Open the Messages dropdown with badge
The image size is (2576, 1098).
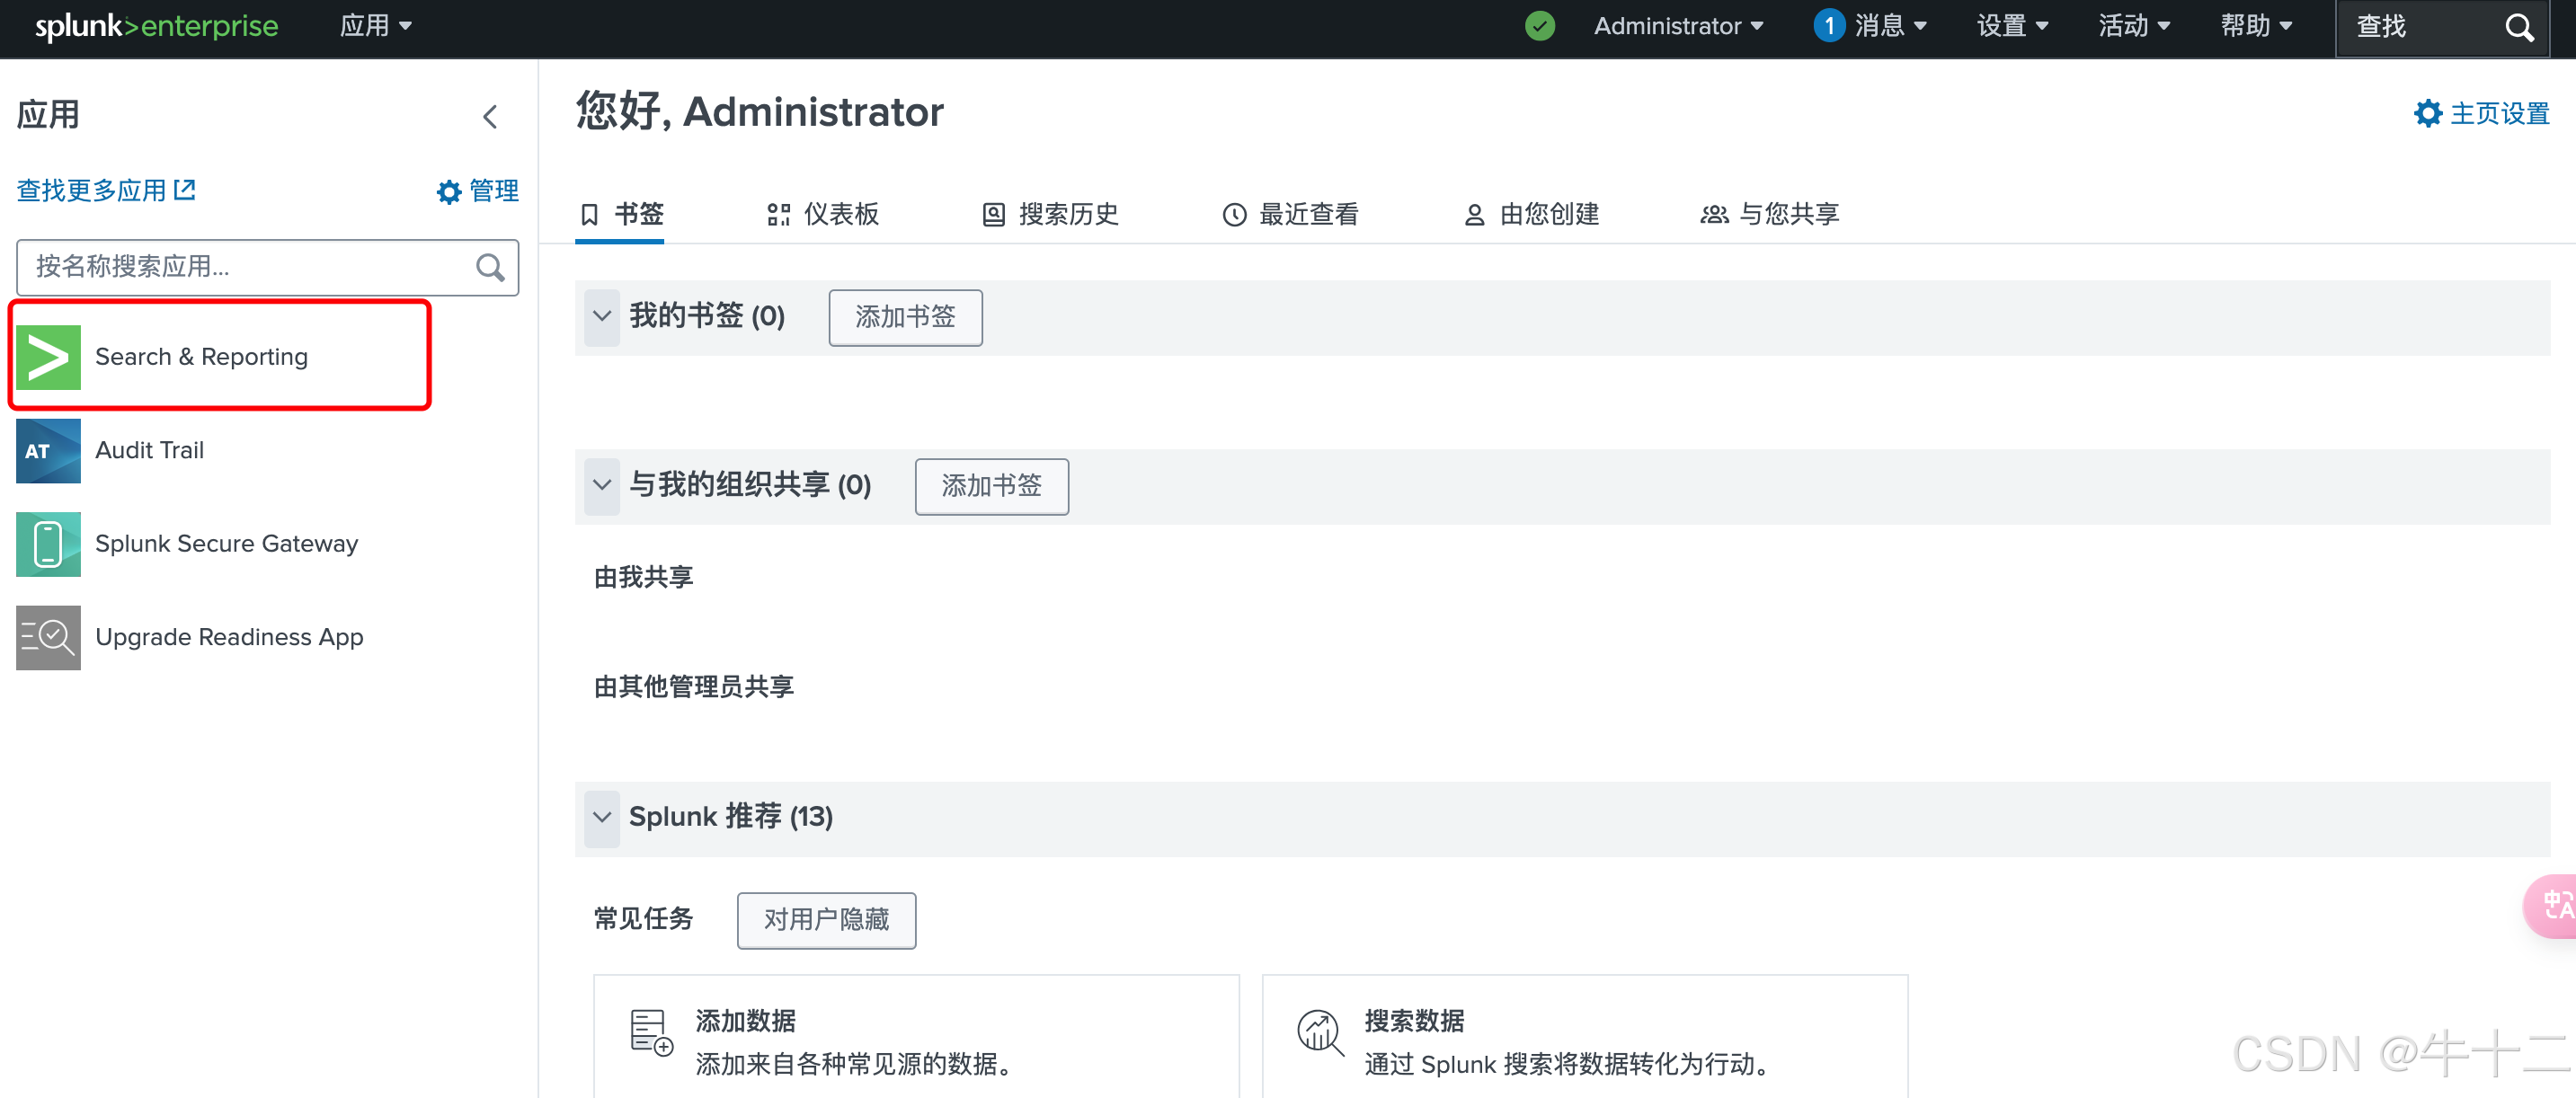[x=1870, y=26]
